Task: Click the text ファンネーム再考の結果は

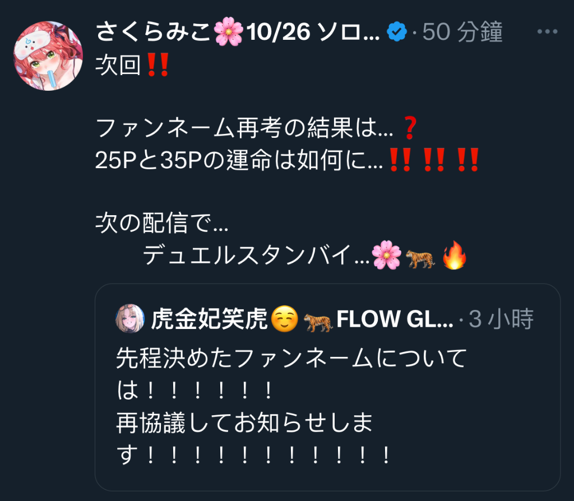Action: (x=244, y=128)
